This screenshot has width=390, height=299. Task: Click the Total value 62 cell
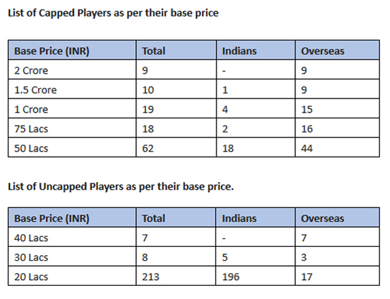click(x=149, y=148)
